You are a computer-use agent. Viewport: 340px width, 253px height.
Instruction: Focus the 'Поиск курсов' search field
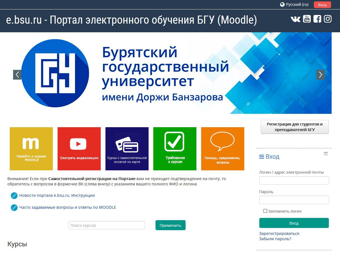[107, 225]
